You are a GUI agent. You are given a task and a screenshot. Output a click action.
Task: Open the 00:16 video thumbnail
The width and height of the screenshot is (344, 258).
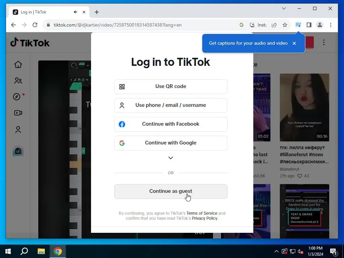[304, 107]
